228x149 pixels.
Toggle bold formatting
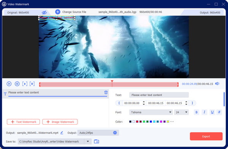click(196, 112)
